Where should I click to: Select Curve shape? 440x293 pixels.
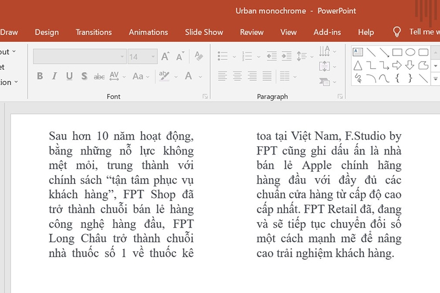(x=384, y=78)
